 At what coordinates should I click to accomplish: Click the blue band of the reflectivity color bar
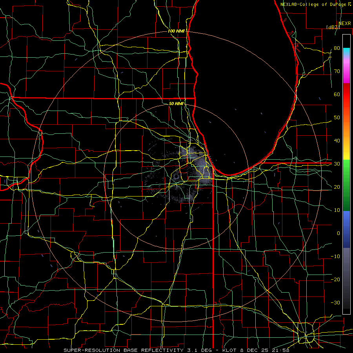click(346, 229)
